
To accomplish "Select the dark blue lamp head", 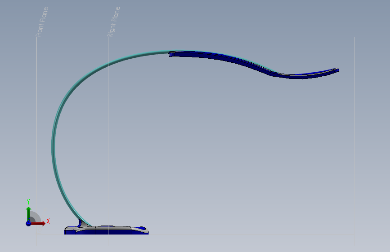I will 254,65.
